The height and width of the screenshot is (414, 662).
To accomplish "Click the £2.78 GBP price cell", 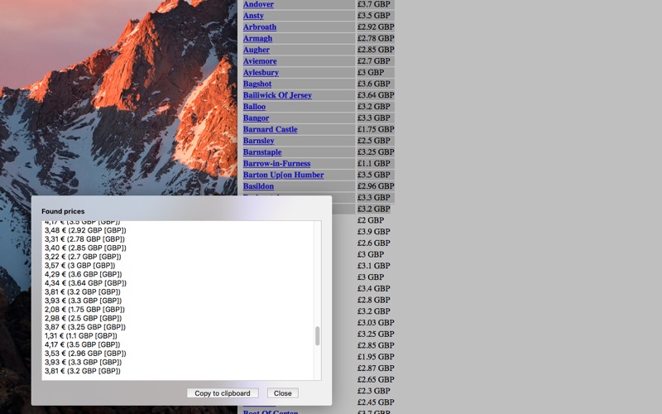I will (x=376, y=38).
